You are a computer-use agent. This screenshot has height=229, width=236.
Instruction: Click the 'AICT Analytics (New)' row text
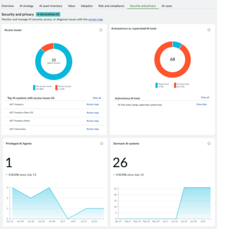19,121
